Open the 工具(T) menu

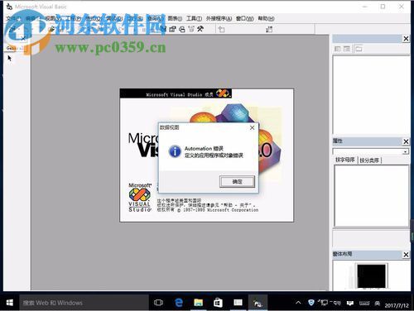point(194,18)
